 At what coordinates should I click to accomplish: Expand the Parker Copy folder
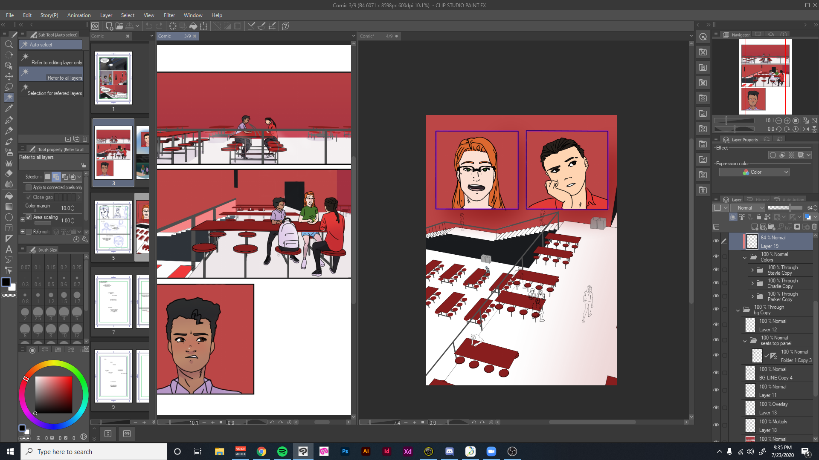click(x=752, y=296)
